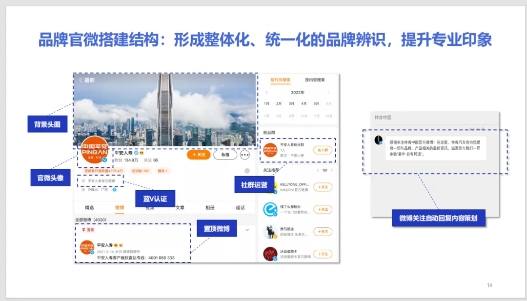527x301 pixels.
Task: Open the 饿了么宠粉办 blue e-logo avatar
Action: 270,209
